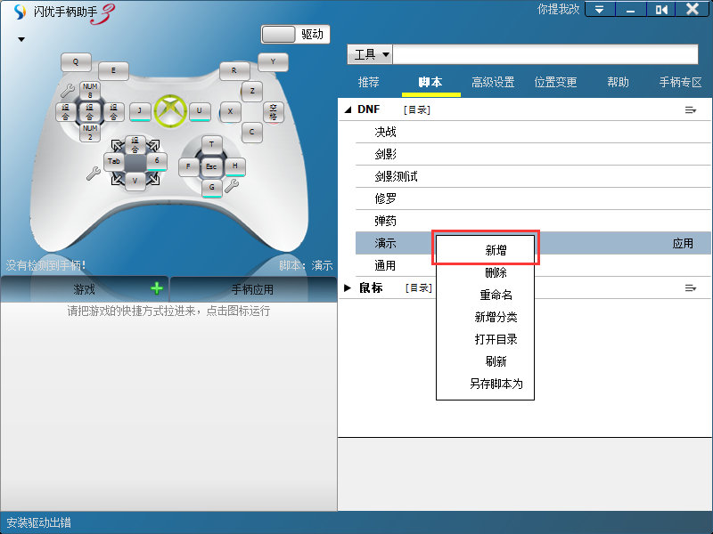Select the 剑影 script
Image resolution: width=713 pixels, height=534 pixels.
[533, 154]
